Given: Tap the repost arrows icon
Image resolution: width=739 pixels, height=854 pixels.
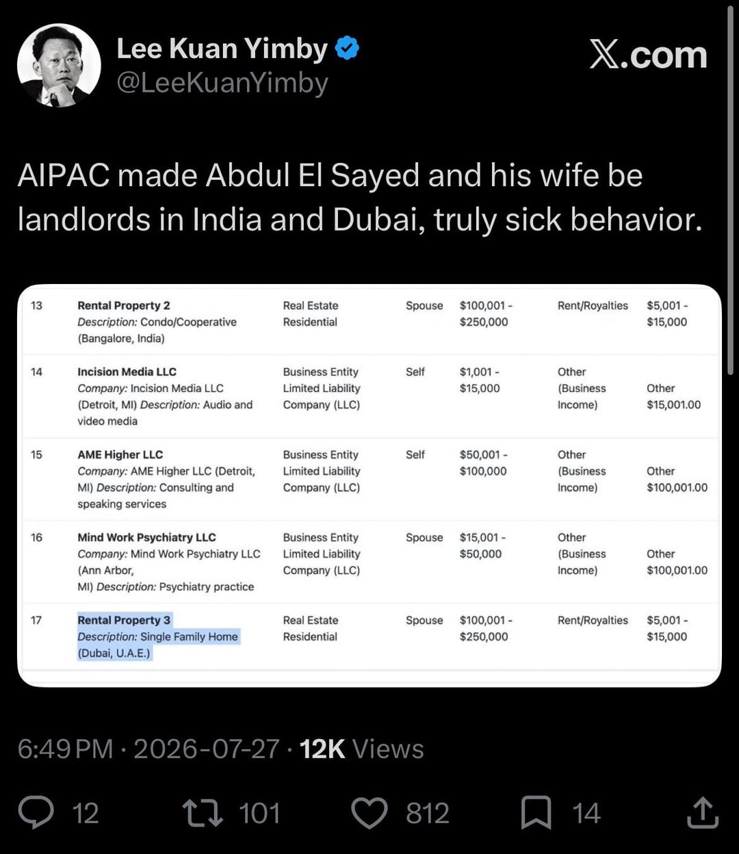Looking at the screenshot, I should click(203, 813).
